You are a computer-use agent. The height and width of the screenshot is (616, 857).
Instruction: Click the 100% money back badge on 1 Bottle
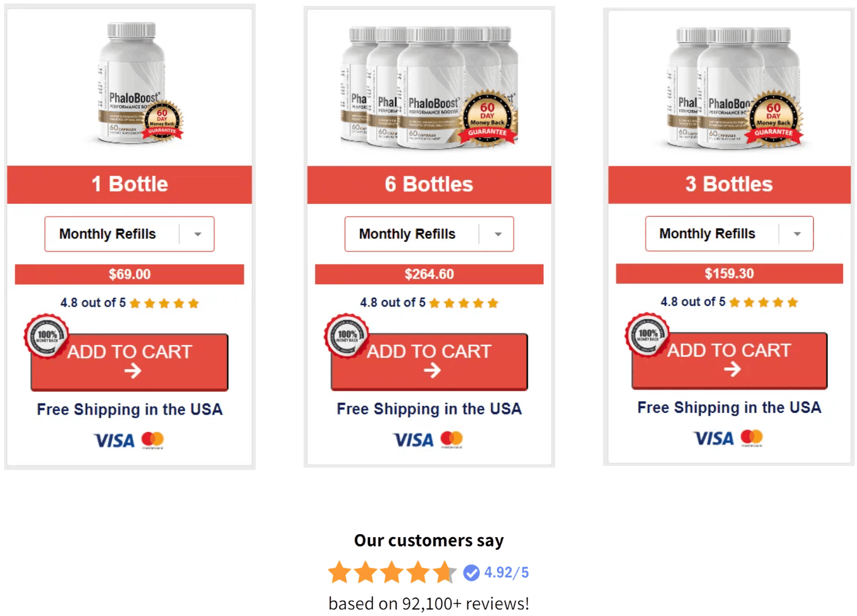pos(47,336)
